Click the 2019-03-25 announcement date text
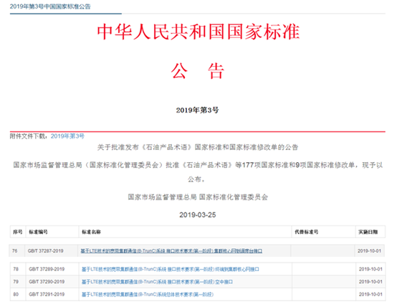 pos(198,214)
